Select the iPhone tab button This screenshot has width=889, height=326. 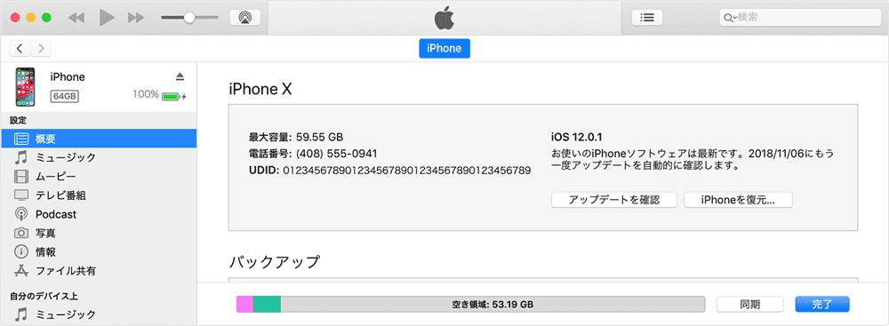coord(444,49)
